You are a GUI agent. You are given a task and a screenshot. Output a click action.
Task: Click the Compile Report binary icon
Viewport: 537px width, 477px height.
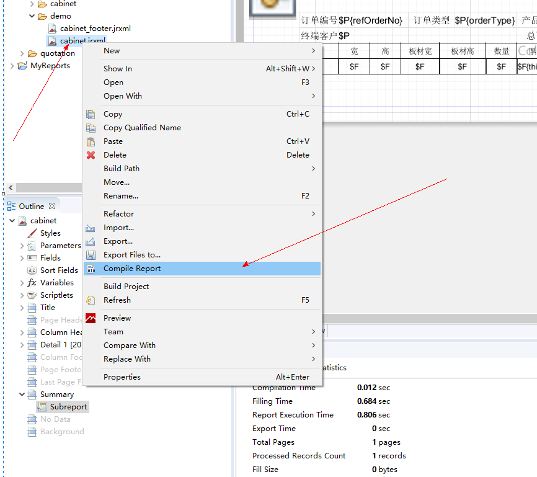coord(91,269)
